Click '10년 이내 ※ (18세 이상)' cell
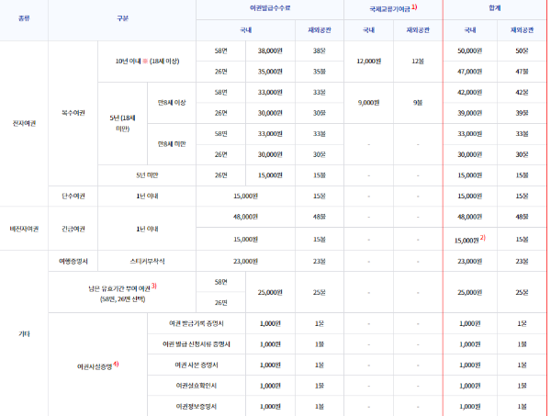This screenshot has height=416, width=551. point(147,62)
